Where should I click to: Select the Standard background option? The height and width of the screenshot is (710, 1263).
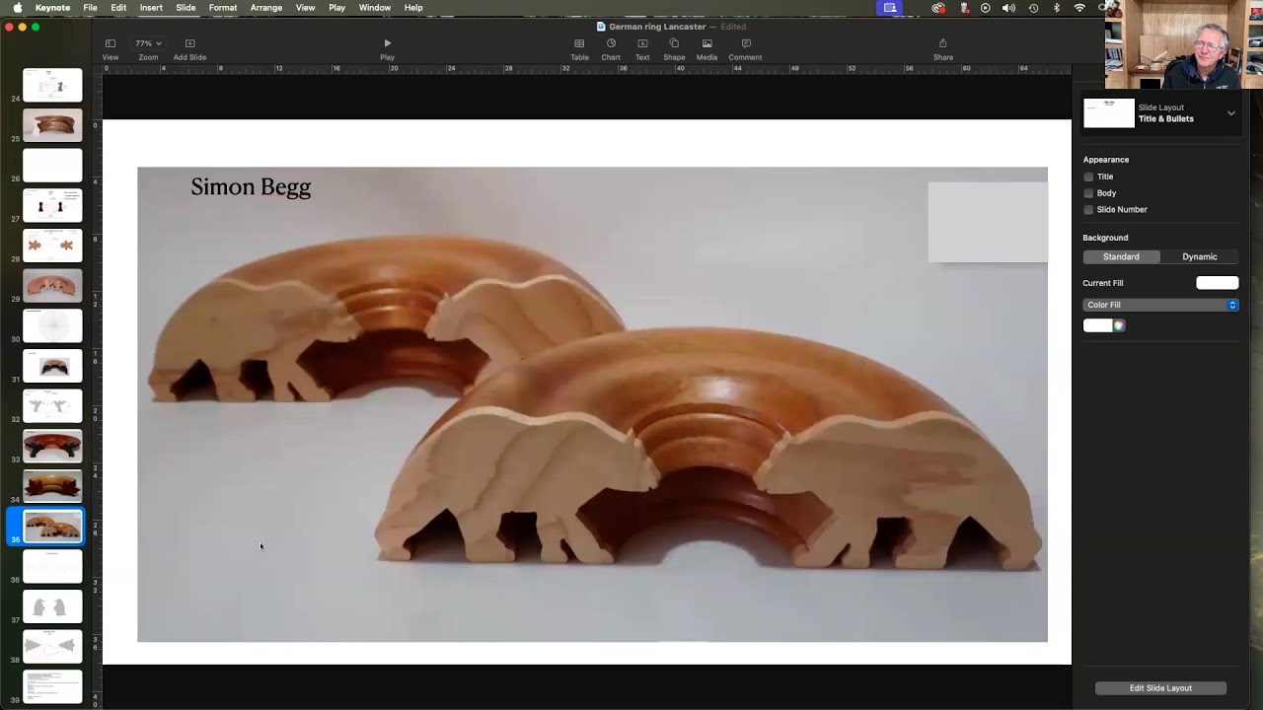tap(1121, 256)
